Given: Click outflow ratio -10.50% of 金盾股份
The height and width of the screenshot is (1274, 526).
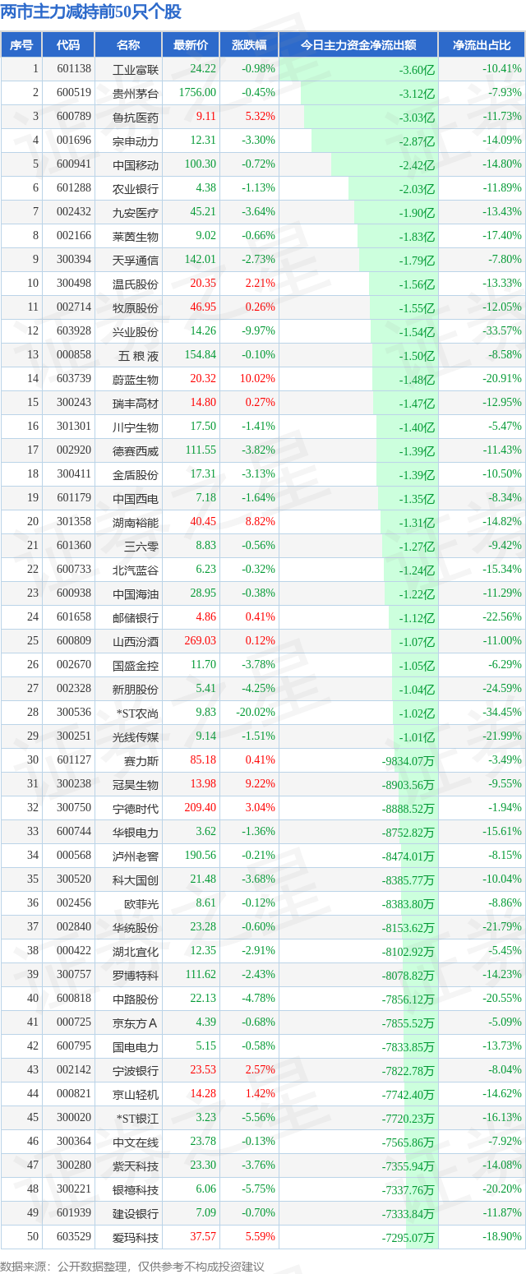Looking at the screenshot, I should click(502, 474).
